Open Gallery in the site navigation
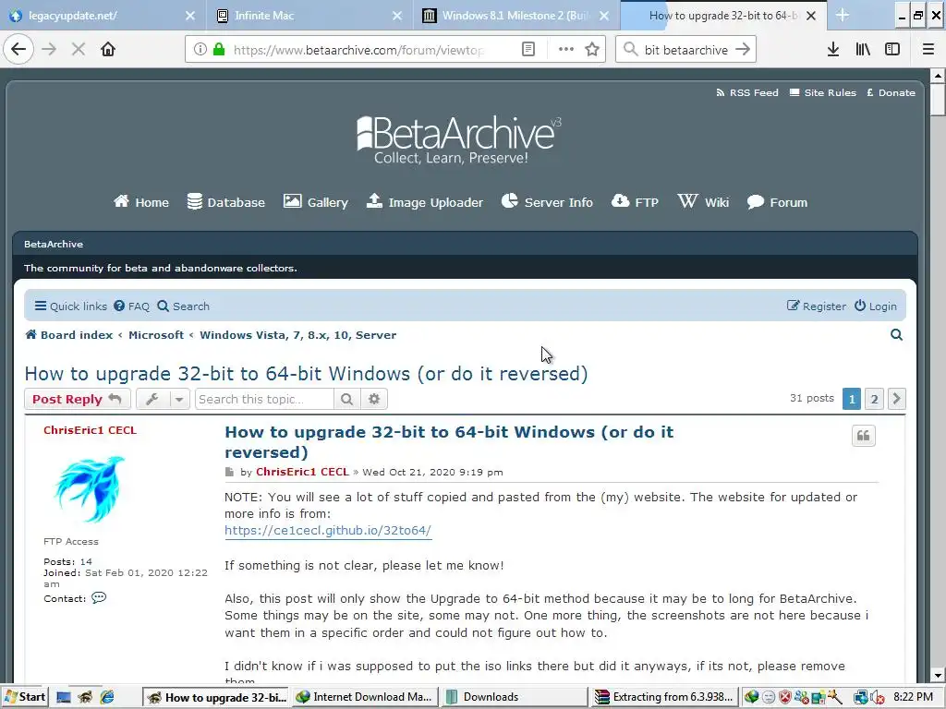The width and height of the screenshot is (946, 709). (316, 202)
